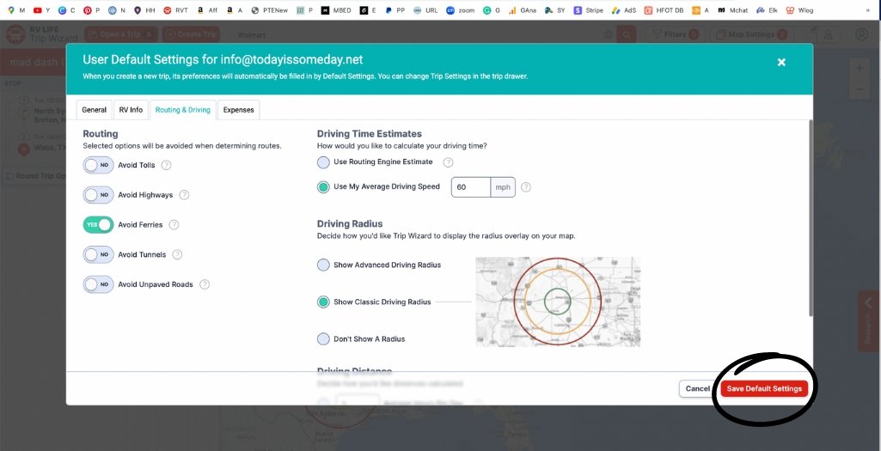Open Map Settings in the background toolbar
Viewport: 881px width, 451px height.
[x=752, y=34]
